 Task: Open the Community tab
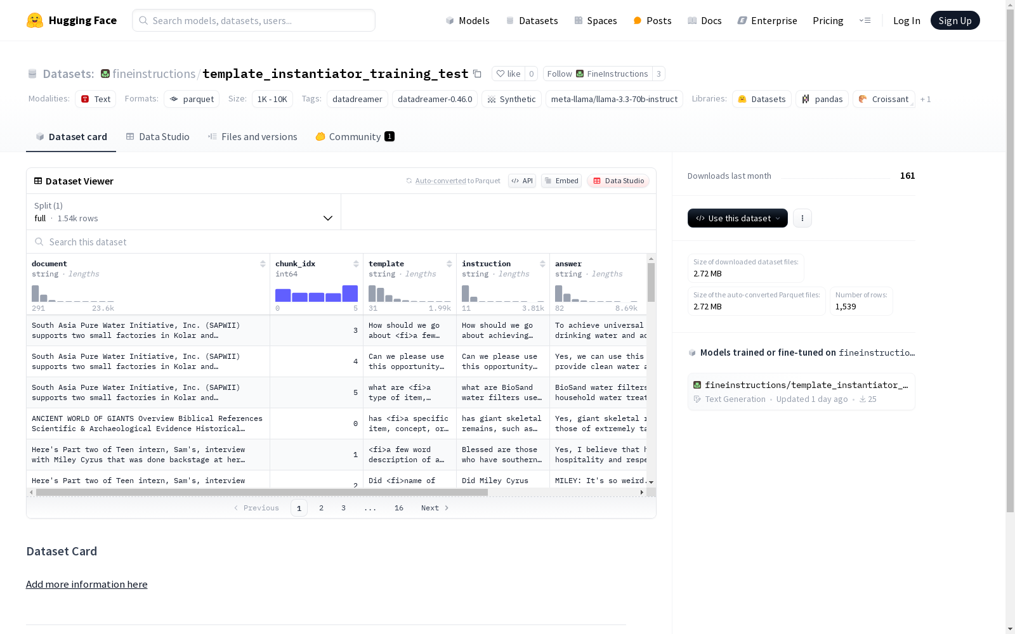pos(355,137)
